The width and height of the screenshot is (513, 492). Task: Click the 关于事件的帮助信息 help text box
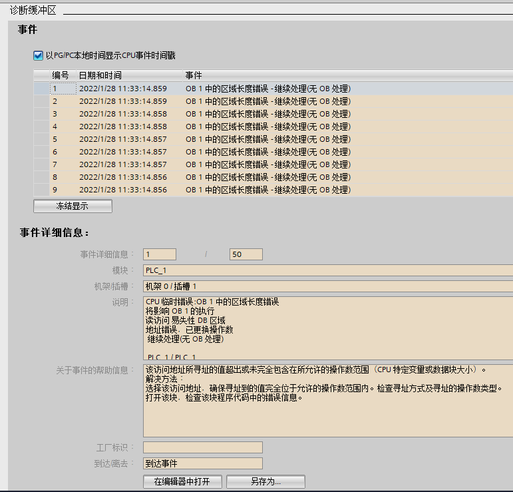pos(328,401)
